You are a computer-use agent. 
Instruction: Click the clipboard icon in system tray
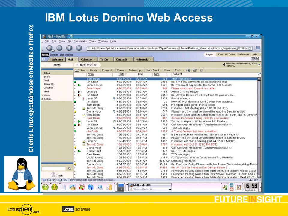coord(238,187)
